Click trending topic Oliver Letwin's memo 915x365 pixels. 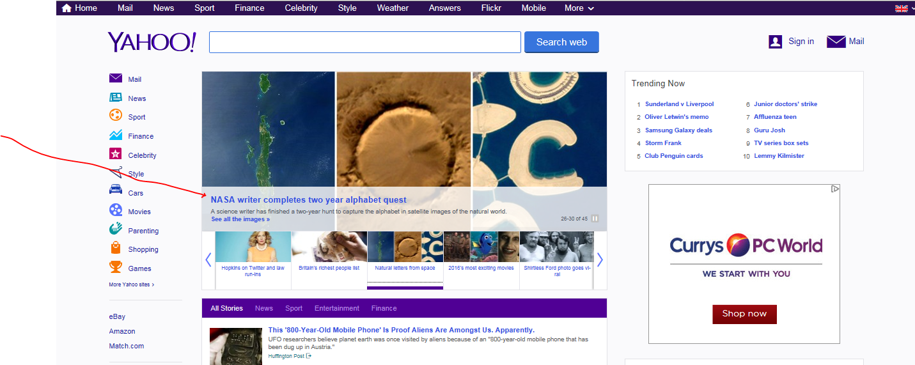676,117
